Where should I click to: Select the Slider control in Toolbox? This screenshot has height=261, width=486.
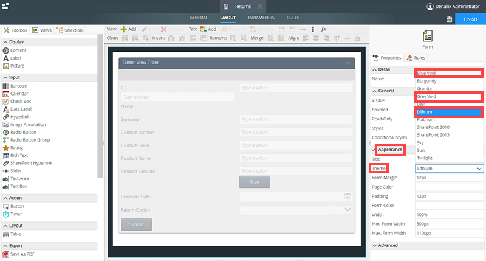click(x=17, y=170)
